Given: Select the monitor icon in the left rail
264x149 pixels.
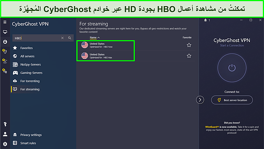Looking at the screenshot, I should [5, 32].
